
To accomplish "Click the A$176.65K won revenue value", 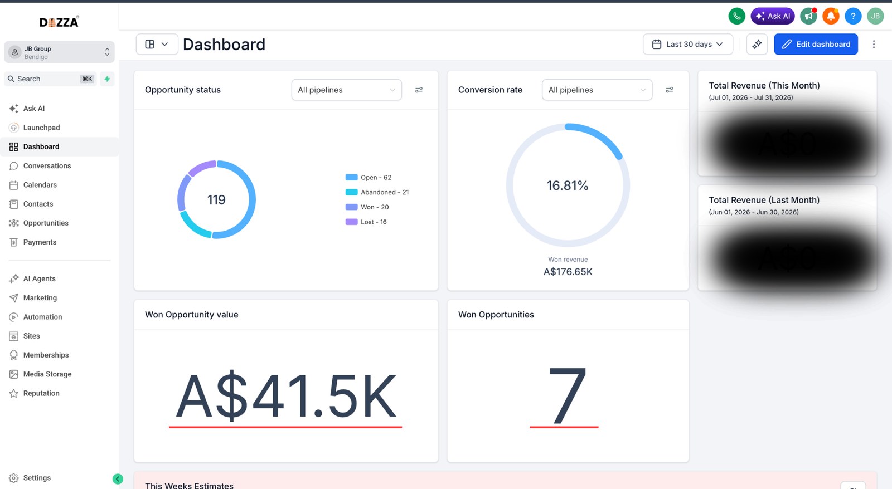I will pyautogui.click(x=568, y=272).
